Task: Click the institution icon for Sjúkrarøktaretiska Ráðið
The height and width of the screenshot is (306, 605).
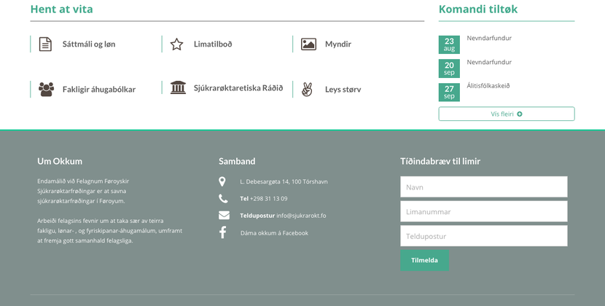Action: [178, 88]
